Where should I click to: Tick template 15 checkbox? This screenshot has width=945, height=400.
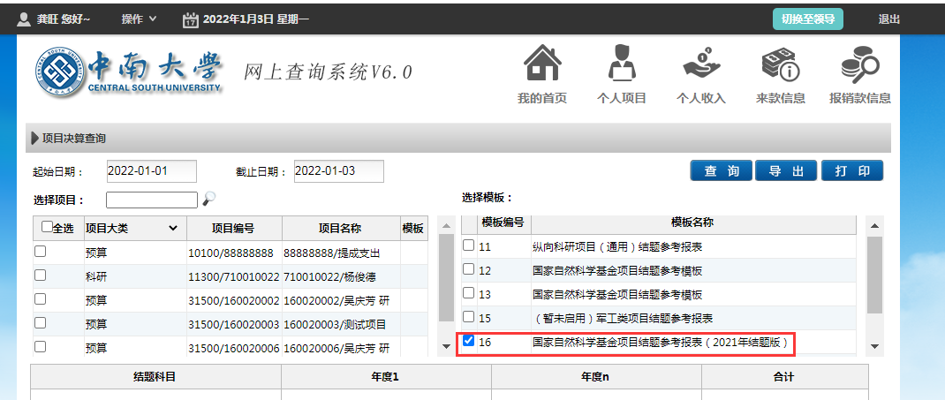coord(468,316)
